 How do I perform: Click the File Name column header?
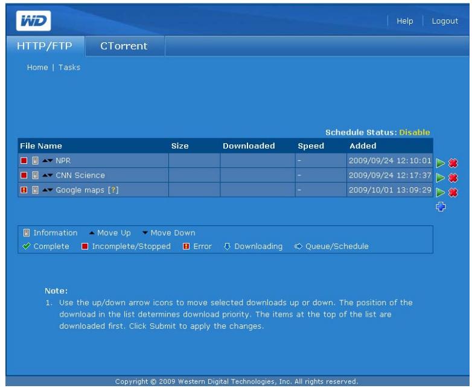[x=41, y=146]
